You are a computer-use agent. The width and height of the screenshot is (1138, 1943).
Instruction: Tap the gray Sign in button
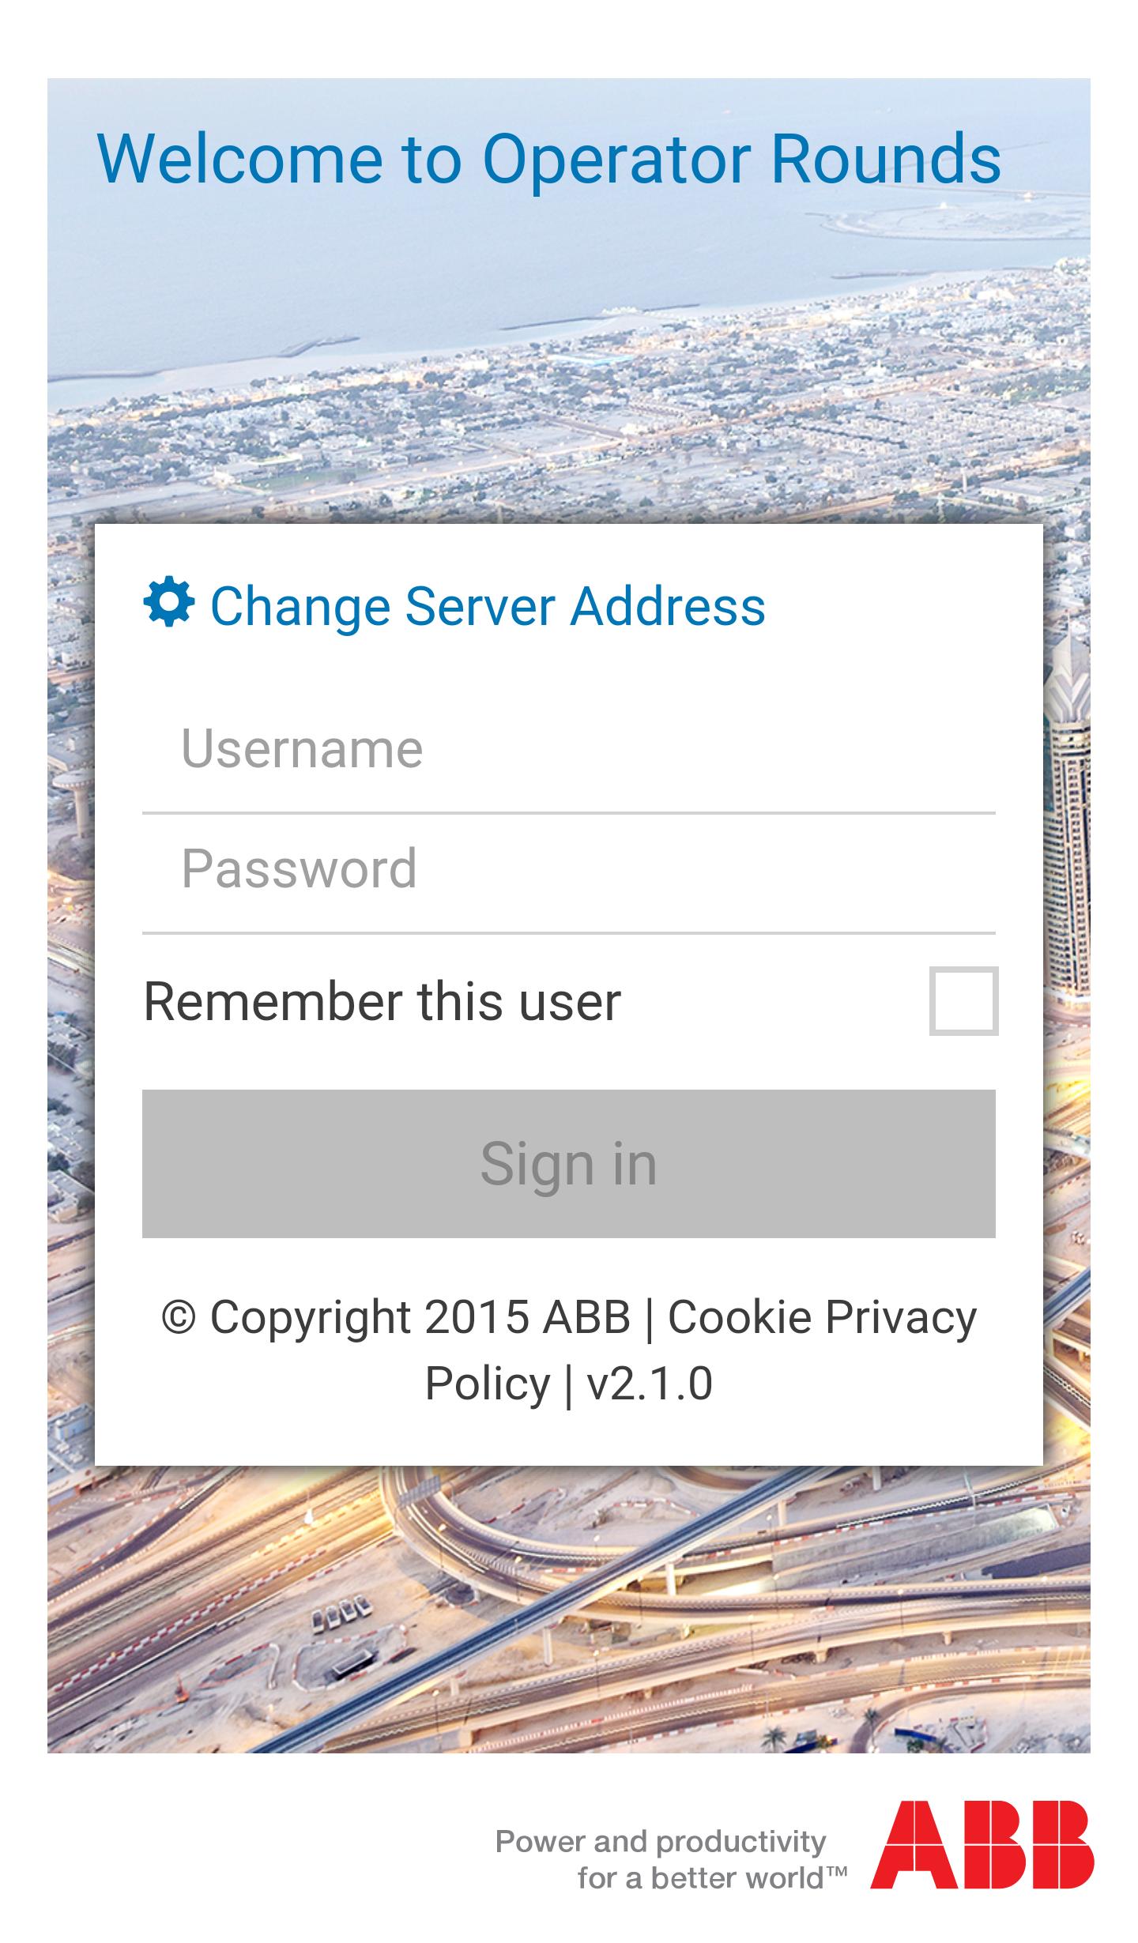tap(568, 1163)
